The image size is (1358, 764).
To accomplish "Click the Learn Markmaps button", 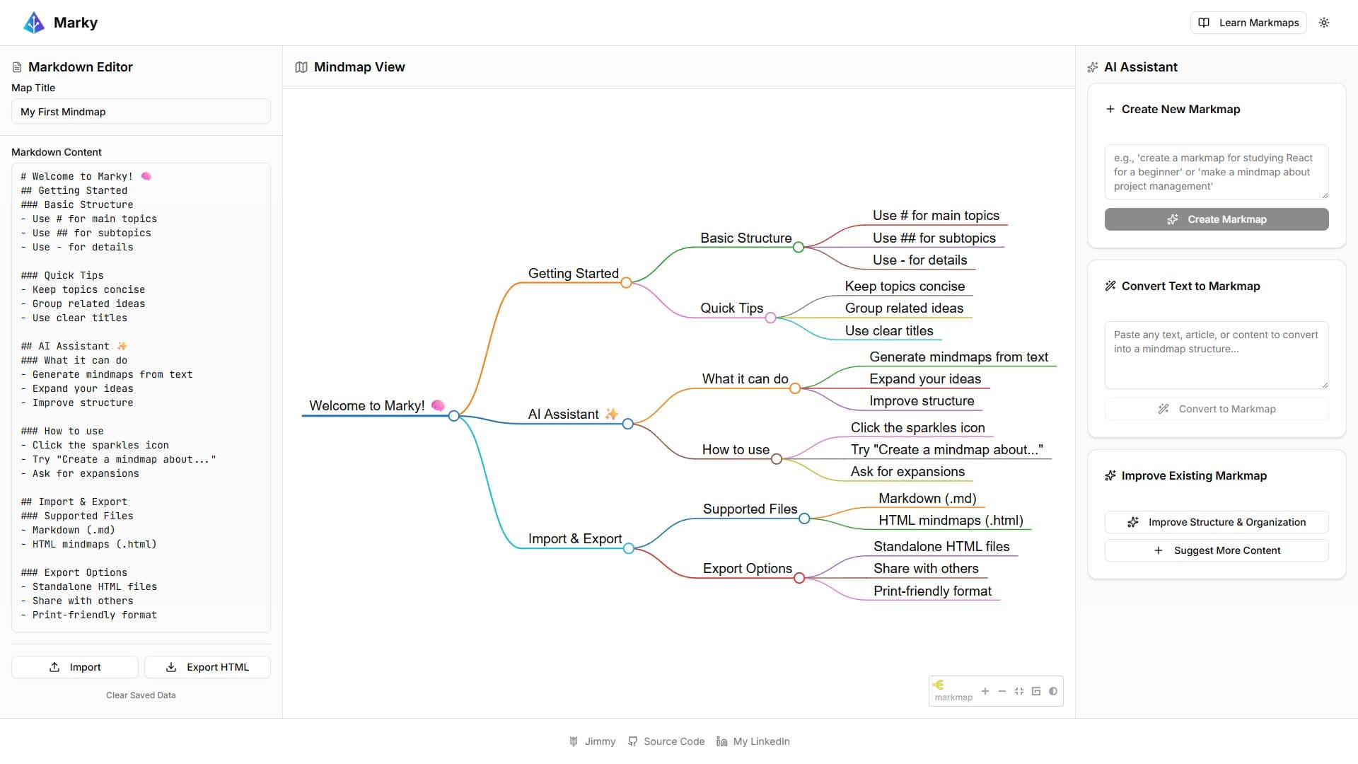I will click(1248, 23).
